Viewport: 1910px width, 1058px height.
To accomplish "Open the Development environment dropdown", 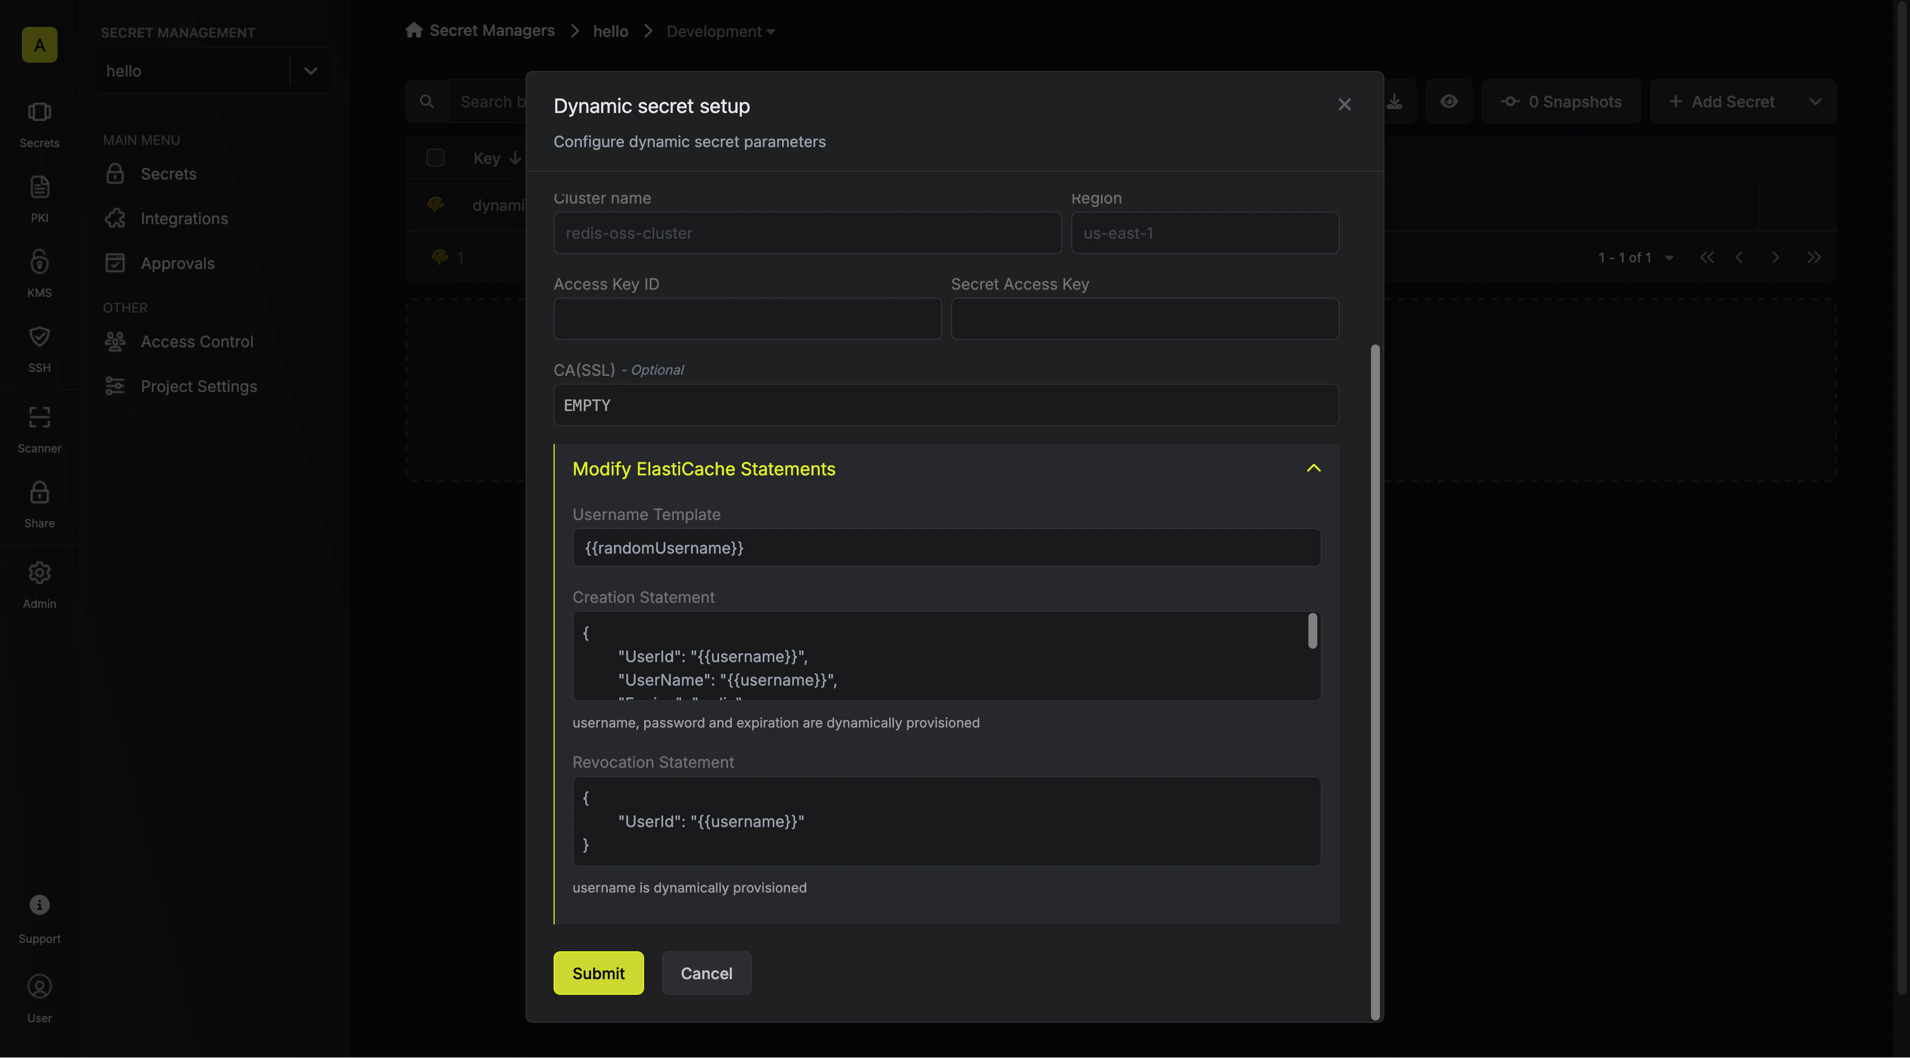I will coord(720,31).
